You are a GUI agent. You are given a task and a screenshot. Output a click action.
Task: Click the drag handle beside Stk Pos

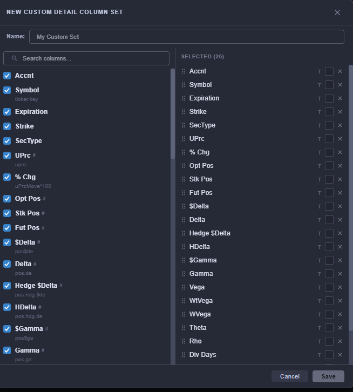[x=184, y=179]
